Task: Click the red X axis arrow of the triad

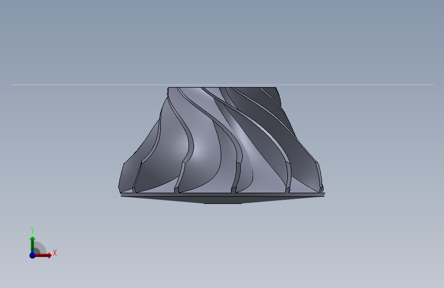Action: coord(43,255)
